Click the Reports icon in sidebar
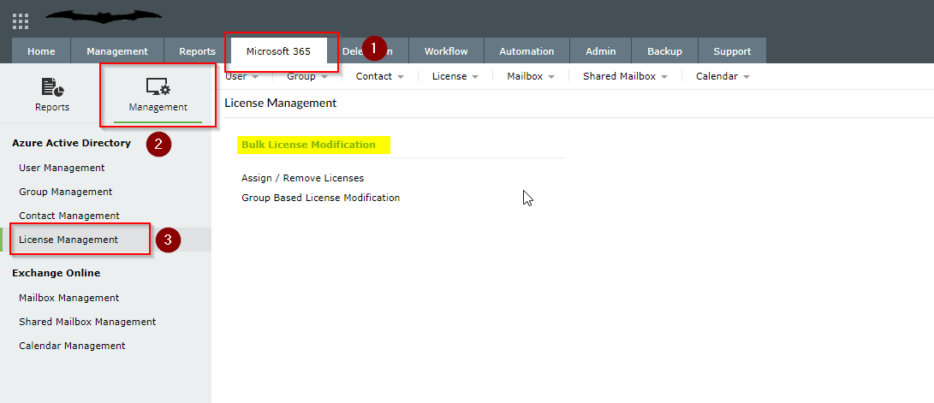This screenshot has height=403, width=934. click(x=52, y=87)
